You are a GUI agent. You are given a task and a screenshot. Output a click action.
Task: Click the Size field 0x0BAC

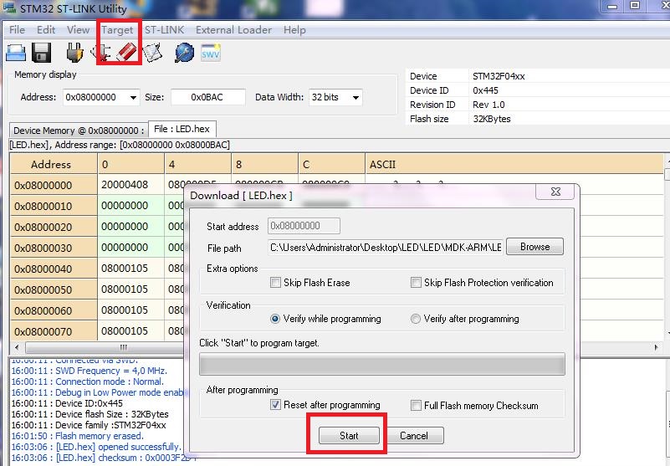(x=208, y=98)
